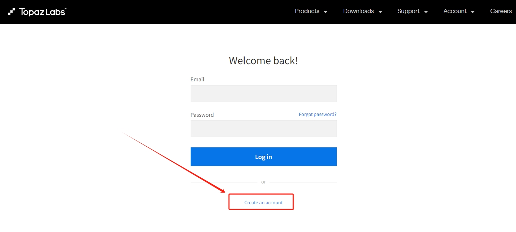Expand the arrow next to Account

coord(473,12)
